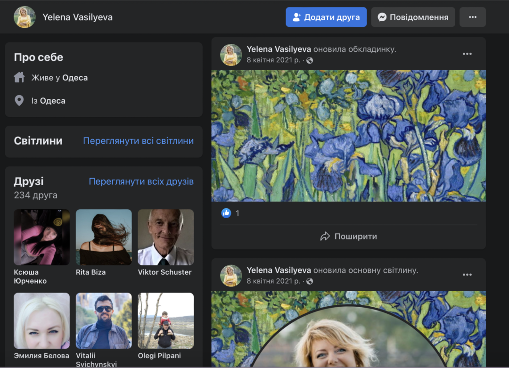The height and width of the screenshot is (368, 509).
Task: Open Rita Biza friend photo
Action: [104, 237]
